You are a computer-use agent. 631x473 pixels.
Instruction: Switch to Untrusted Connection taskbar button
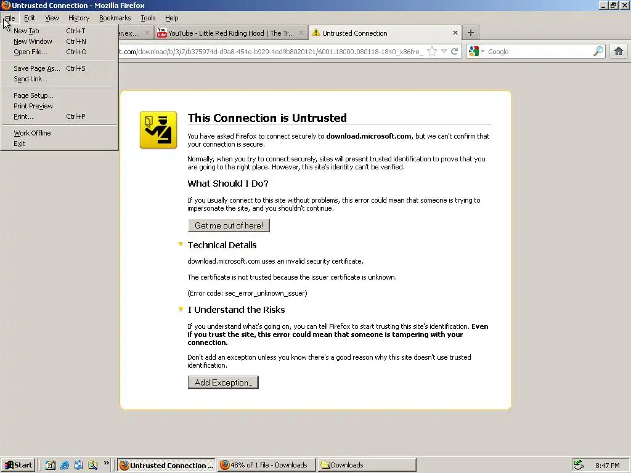166,466
